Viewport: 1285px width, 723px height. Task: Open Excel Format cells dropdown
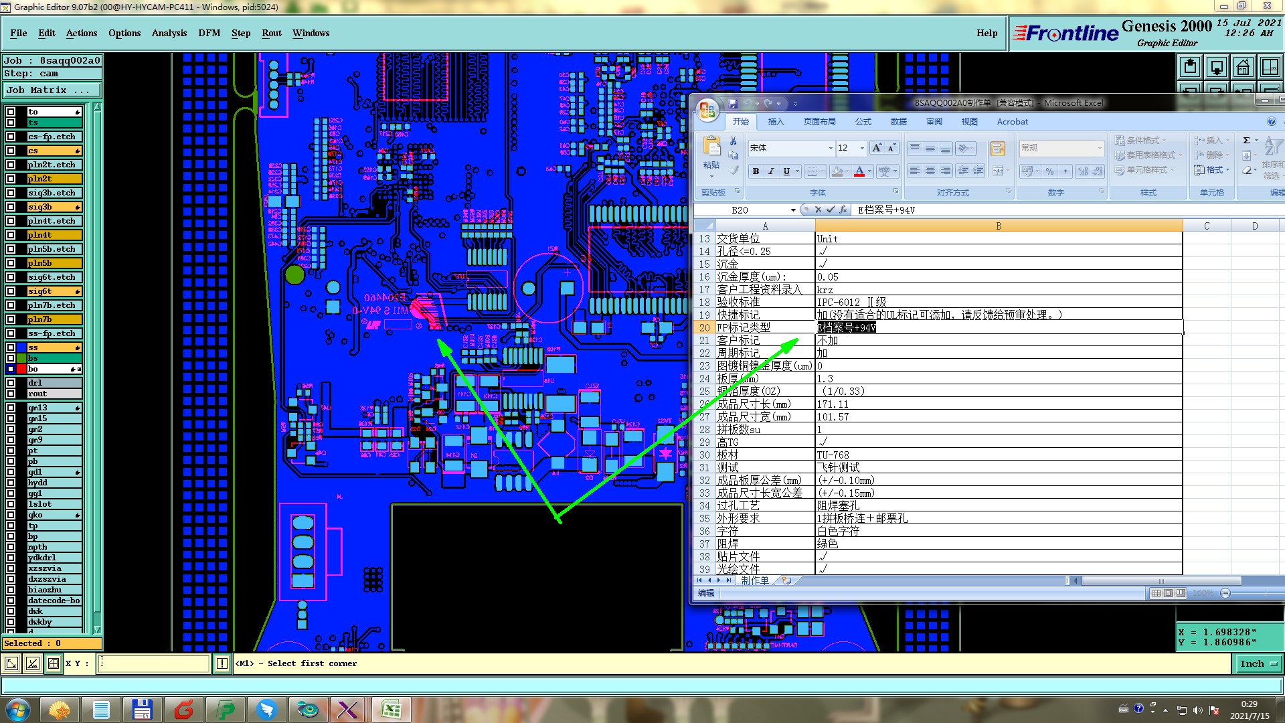1212,170
